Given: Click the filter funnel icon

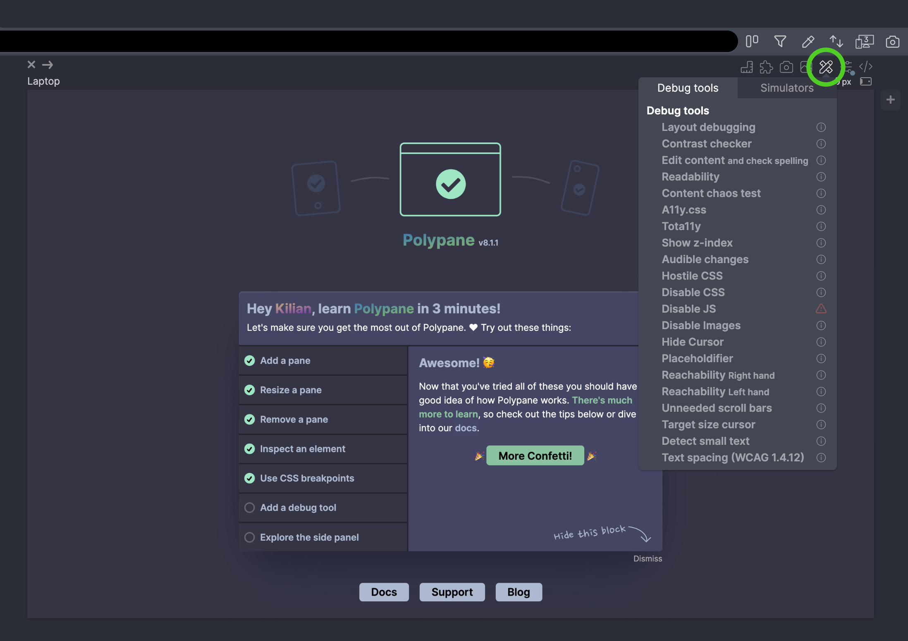Looking at the screenshot, I should coord(780,41).
